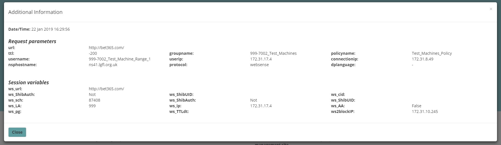
Task: Dismiss the dialog with the X icon
Action: click(x=491, y=9)
